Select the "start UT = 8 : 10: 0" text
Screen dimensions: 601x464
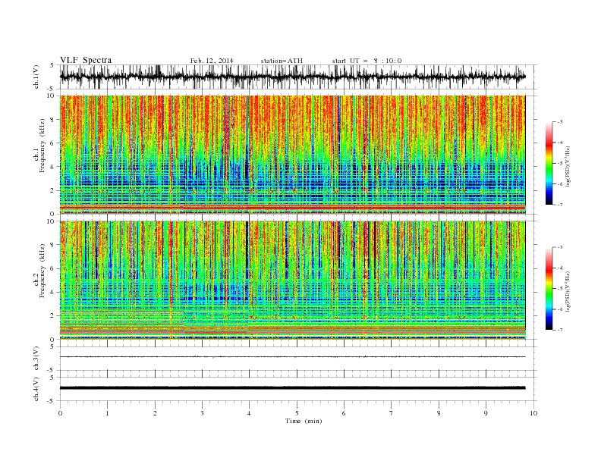[x=367, y=61]
